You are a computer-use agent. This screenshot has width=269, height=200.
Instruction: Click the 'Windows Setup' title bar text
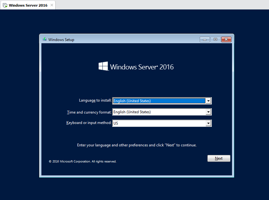point(61,40)
